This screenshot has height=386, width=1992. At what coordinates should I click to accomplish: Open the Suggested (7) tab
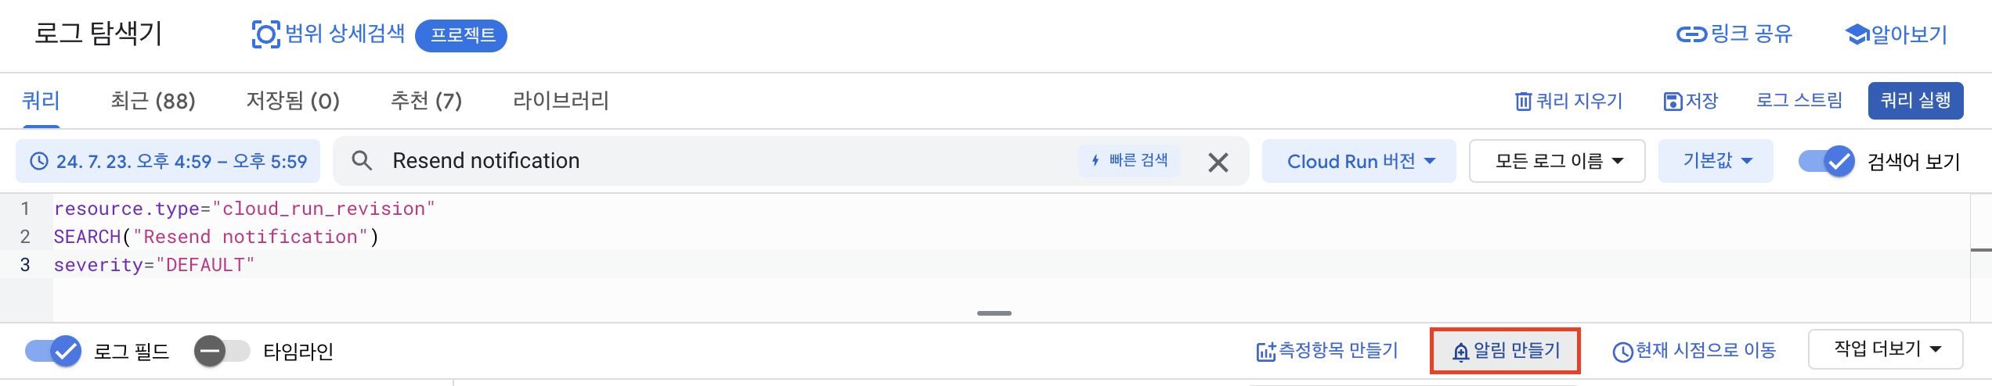426,101
